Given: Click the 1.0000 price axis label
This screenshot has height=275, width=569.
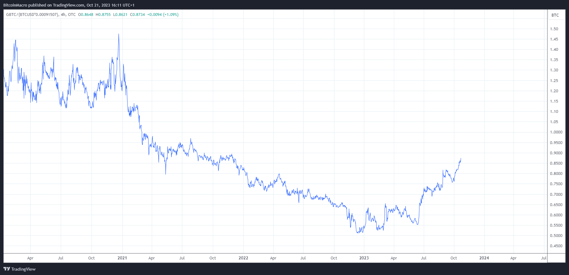Looking at the screenshot, I should click(556, 132).
